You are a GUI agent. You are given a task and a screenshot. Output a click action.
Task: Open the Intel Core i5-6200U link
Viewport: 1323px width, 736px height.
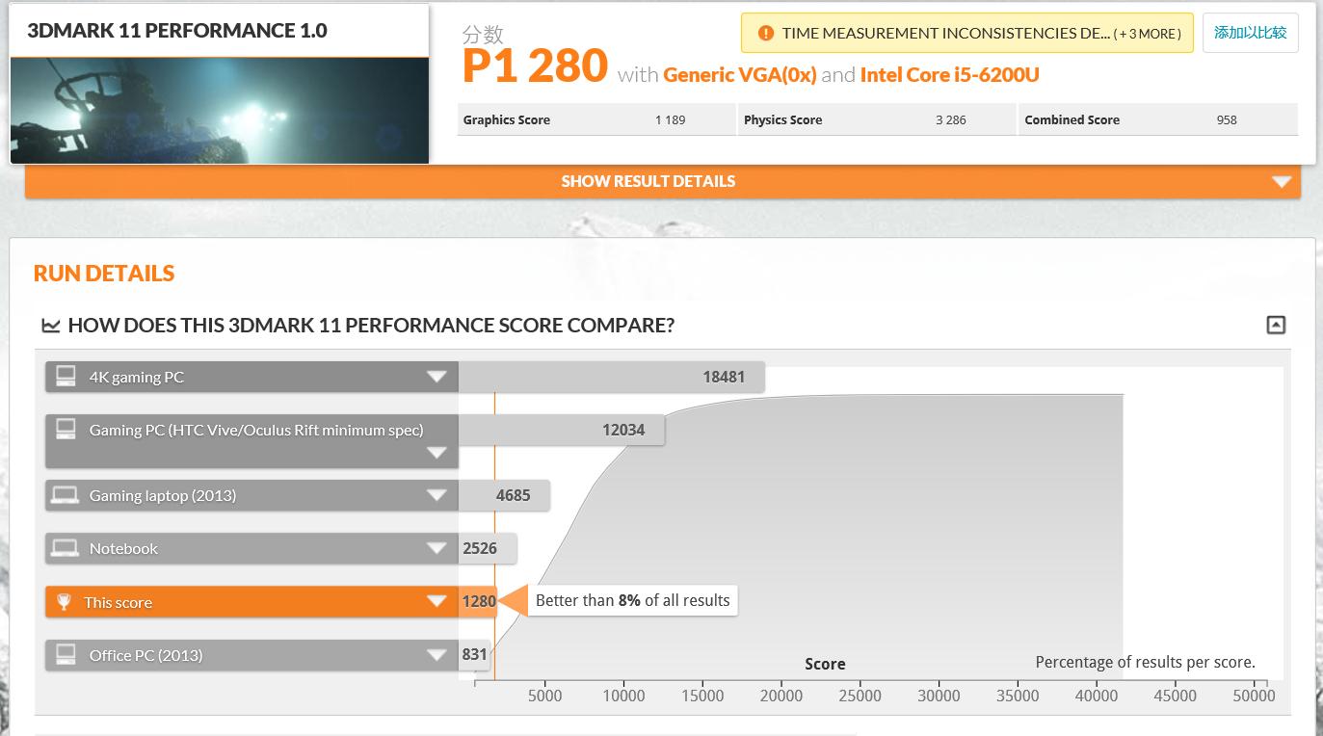[950, 75]
